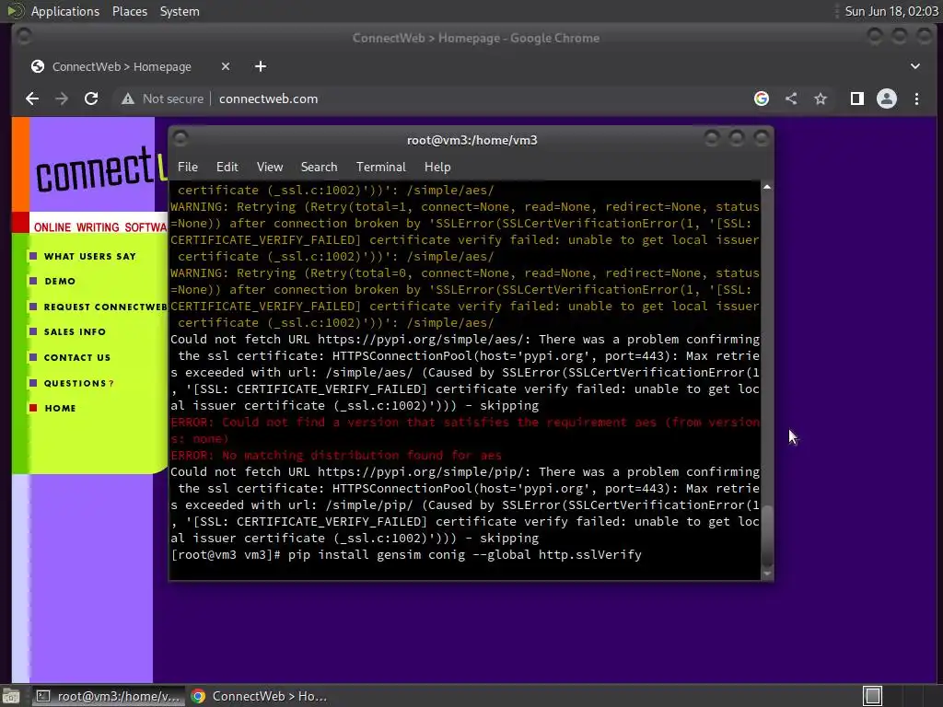
Task: Click the terminal title root@vm3:/home/vm3
Action: tap(472, 140)
